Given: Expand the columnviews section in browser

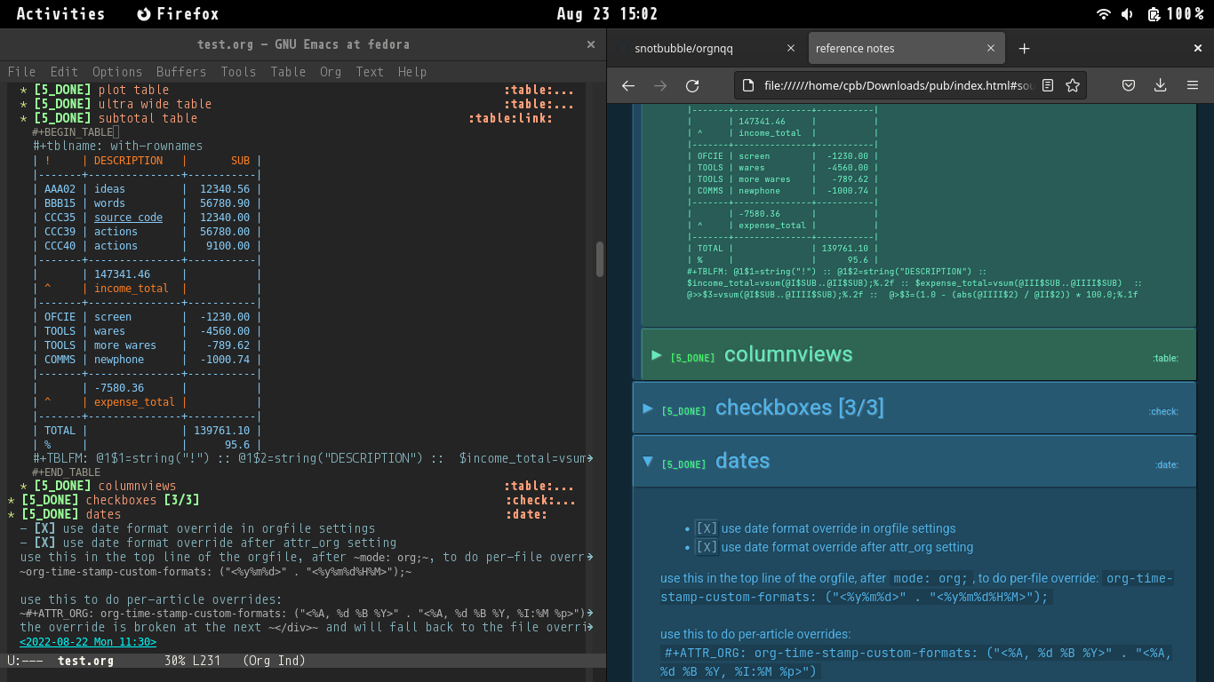Looking at the screenshot, I should click(x=658, y=355).
